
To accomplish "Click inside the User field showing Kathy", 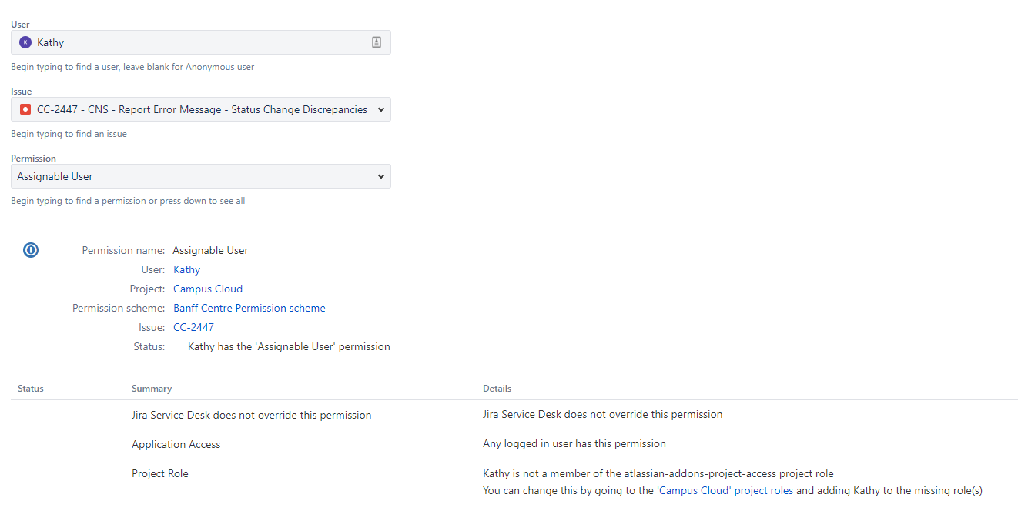I will (x=201, y=42).
